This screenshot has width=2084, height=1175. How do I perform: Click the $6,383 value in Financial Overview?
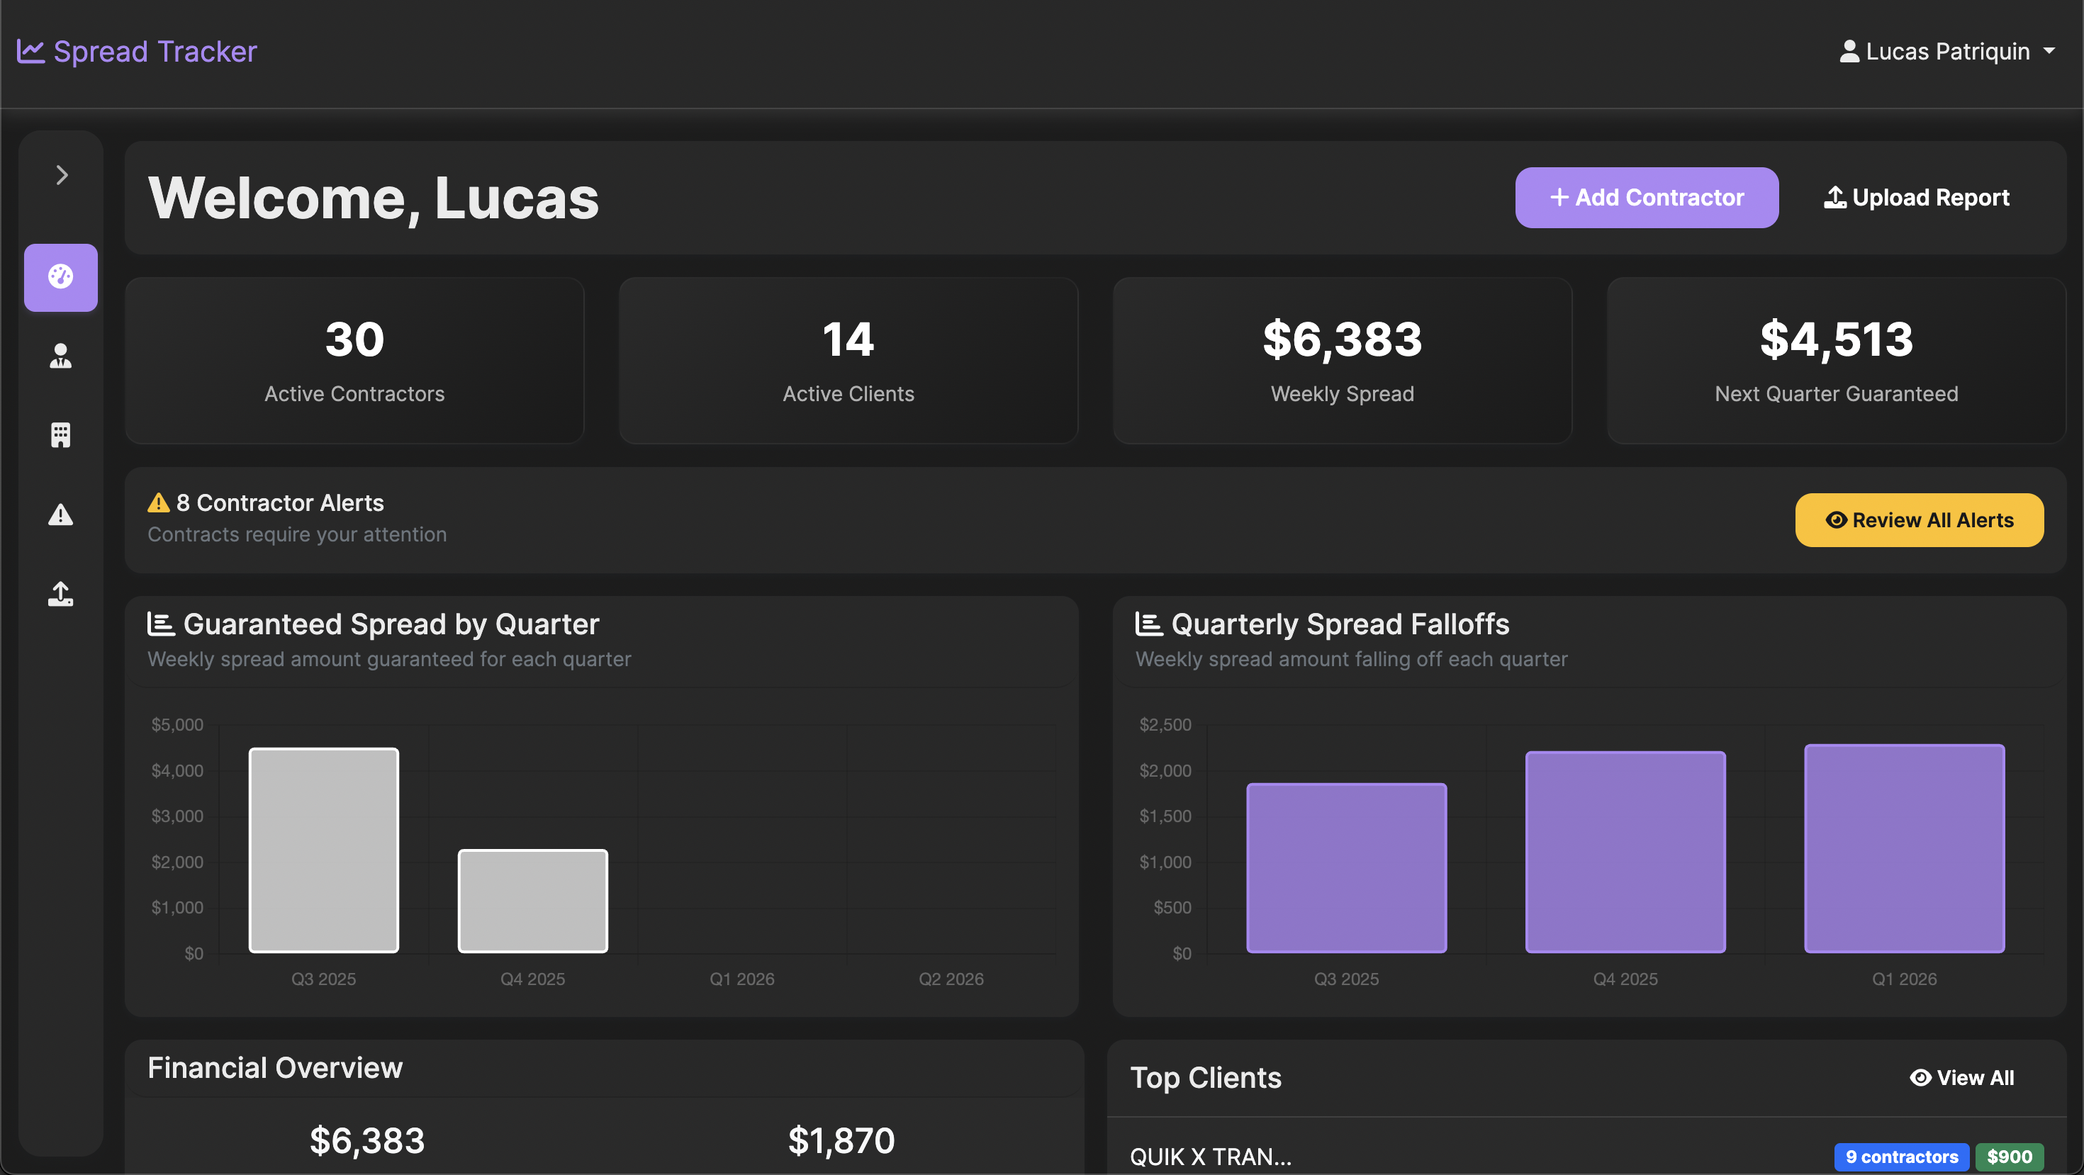367,1140
